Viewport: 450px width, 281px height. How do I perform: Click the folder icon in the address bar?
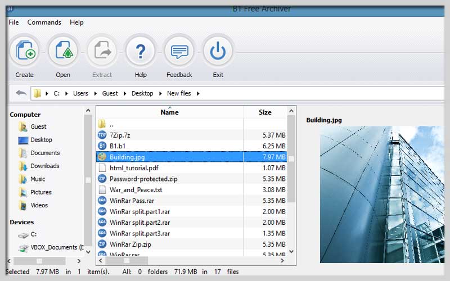coord(37,93)
